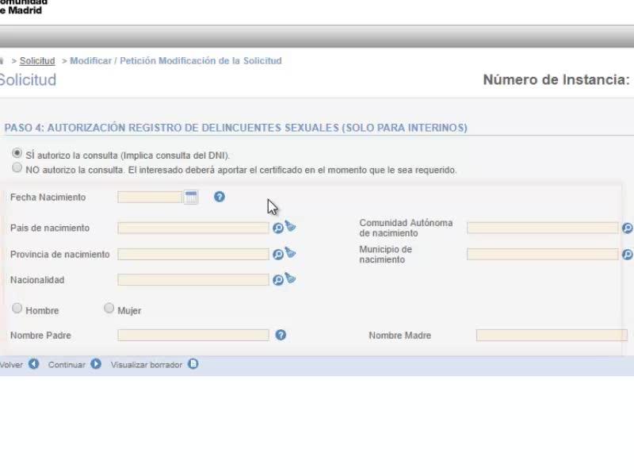Open Visualizar borrador draft preview

click(155, 364)
